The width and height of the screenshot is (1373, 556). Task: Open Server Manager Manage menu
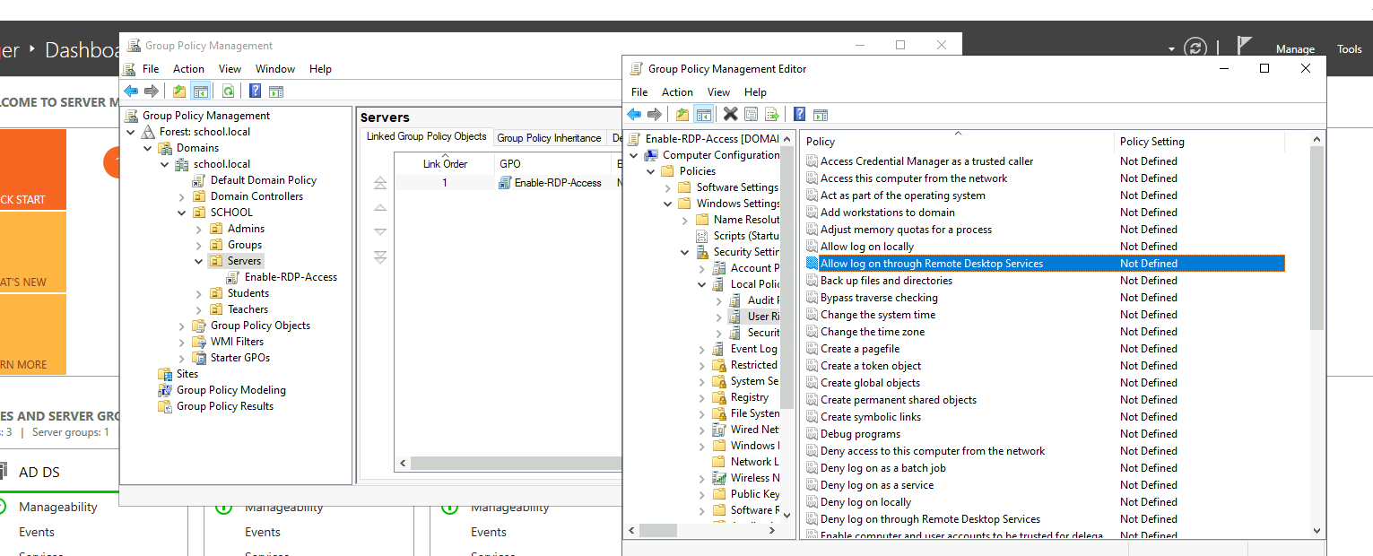(x=1295, y=49)
